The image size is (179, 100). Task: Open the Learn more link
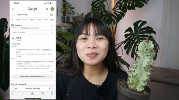coord(36,28)
